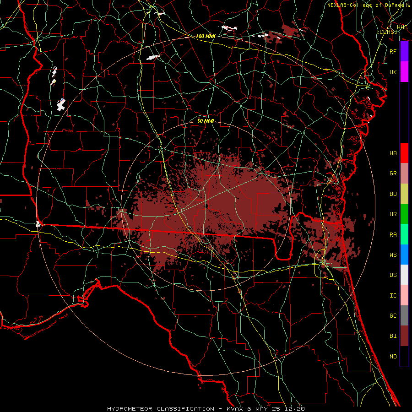Screen dimensions: 412x412
Task: Click the RF purple legend swatch
Action: 404,51
